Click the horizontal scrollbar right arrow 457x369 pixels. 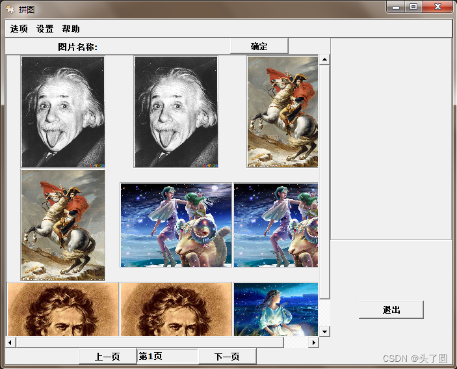coord(313,342)
